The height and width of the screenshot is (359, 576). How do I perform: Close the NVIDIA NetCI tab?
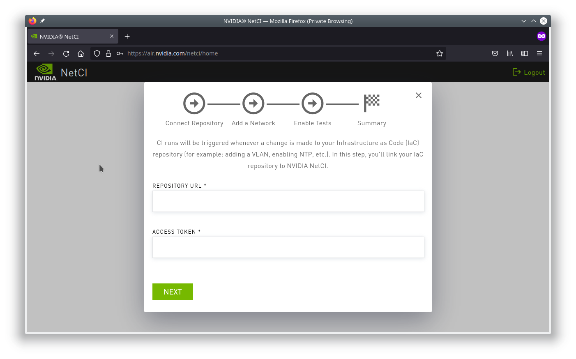point(112,37)
